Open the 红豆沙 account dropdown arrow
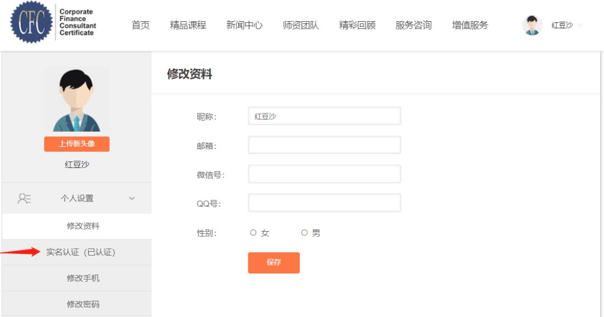The height and width of the screenshot is (317, 604). click(580, 26)
